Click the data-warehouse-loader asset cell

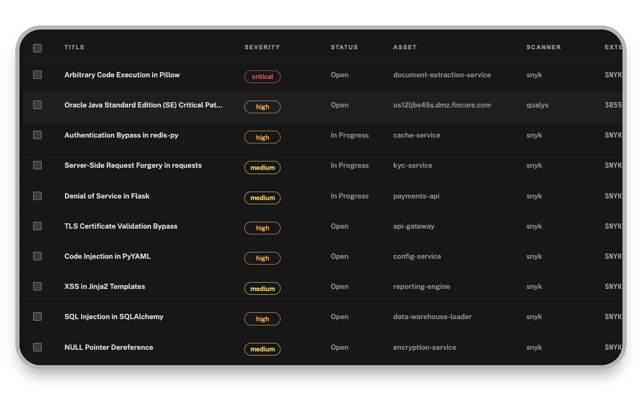(x=432, y=317)
